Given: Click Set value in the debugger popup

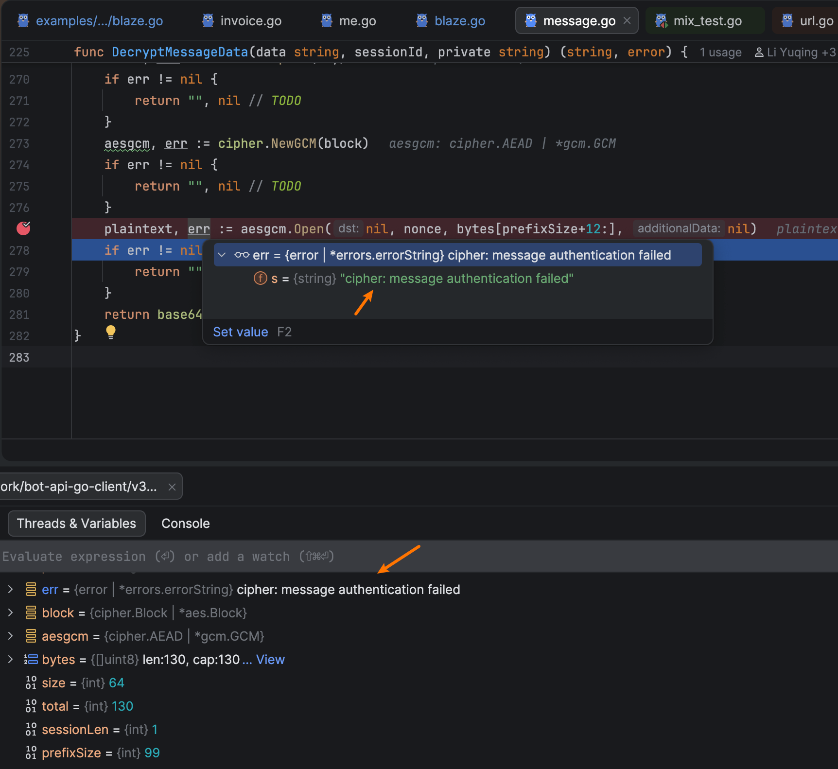Looking at the screenshot, I should coord(241,332).
